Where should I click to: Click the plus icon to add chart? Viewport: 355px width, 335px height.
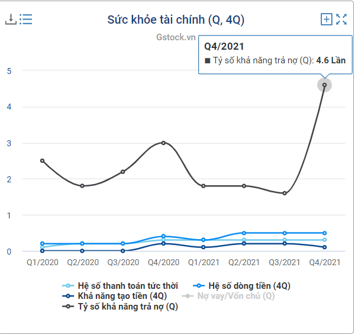(326, 19)
